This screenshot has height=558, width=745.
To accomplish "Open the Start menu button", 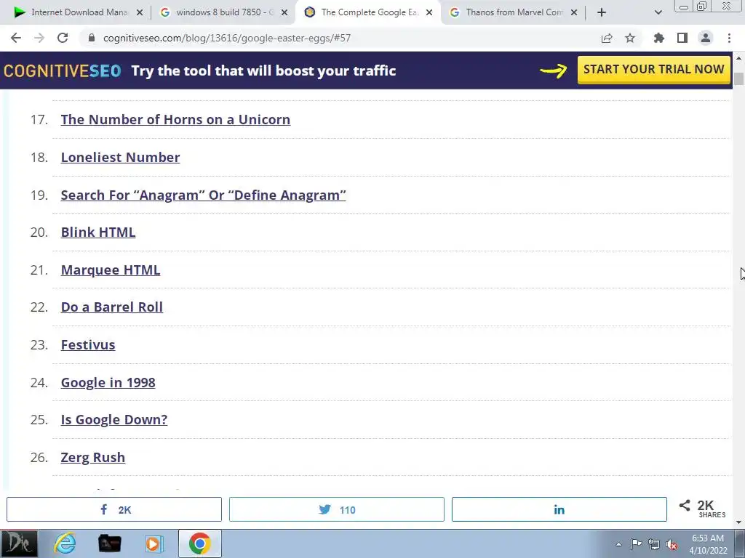I will tap(19, 543).
